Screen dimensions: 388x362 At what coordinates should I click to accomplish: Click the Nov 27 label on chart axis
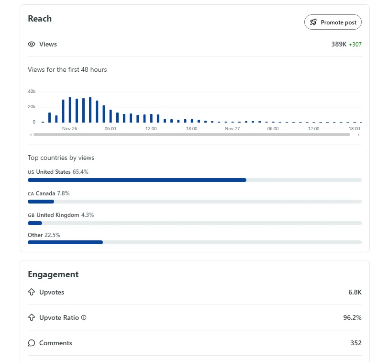232,129
